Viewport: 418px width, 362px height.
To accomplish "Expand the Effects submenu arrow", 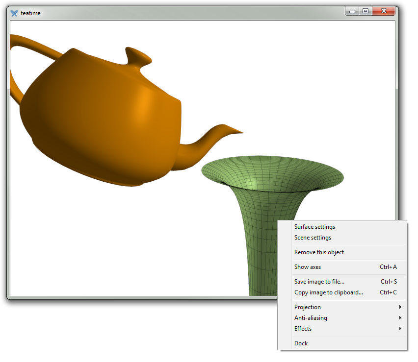I will 400,329.
